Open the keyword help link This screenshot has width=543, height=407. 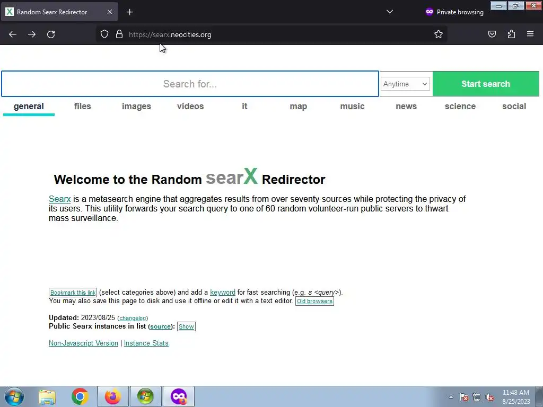click(x=223, y=292)
